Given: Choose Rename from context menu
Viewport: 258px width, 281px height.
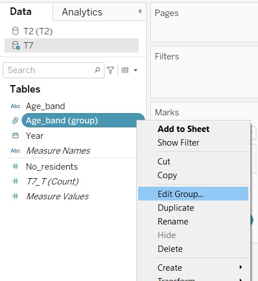Looking at the screenshot, I should click(193, 222).
